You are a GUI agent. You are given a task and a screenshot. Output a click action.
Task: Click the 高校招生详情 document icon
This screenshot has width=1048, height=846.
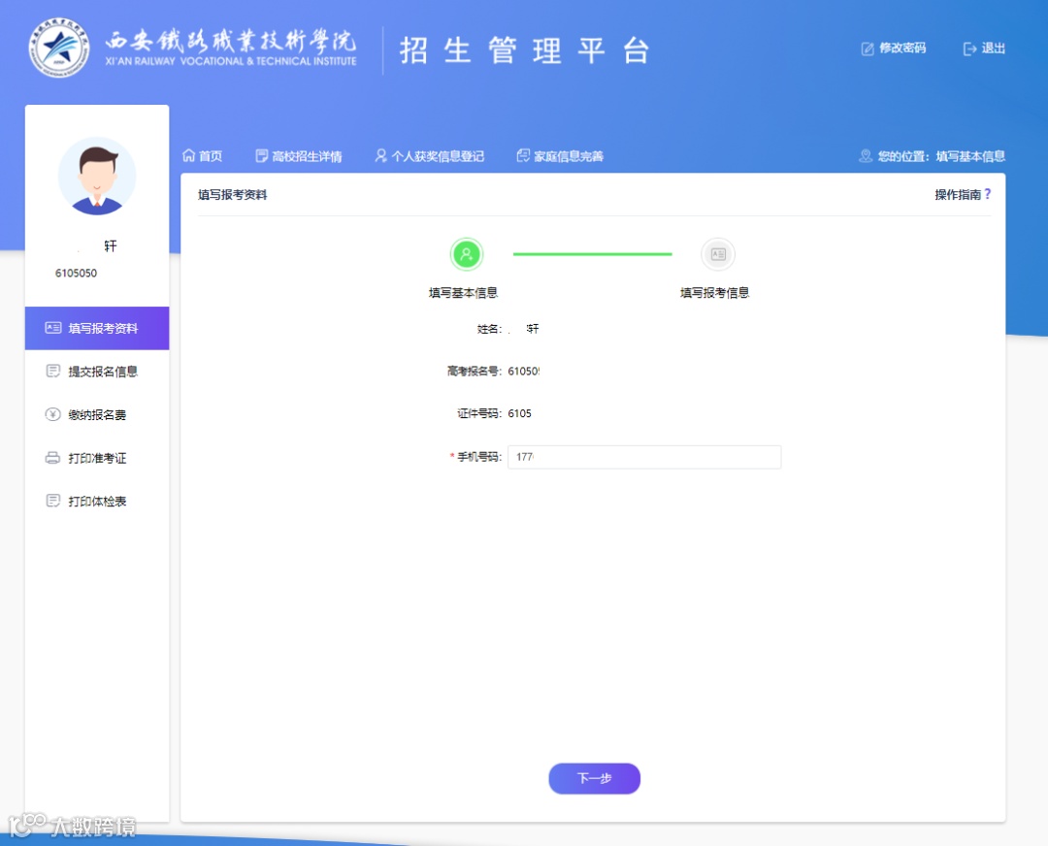coord(262,155)
